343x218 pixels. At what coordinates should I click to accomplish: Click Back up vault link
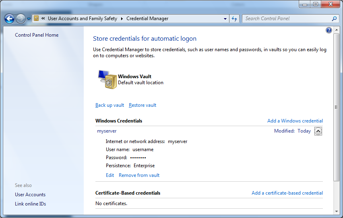point(110,105)
